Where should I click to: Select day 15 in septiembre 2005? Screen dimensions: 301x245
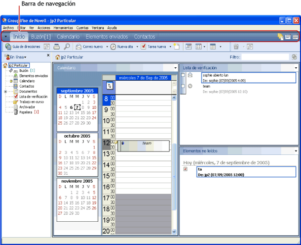tap(82, 113)
